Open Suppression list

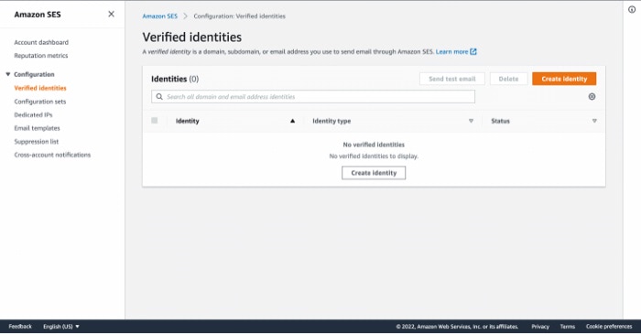(x=37, y=142)
